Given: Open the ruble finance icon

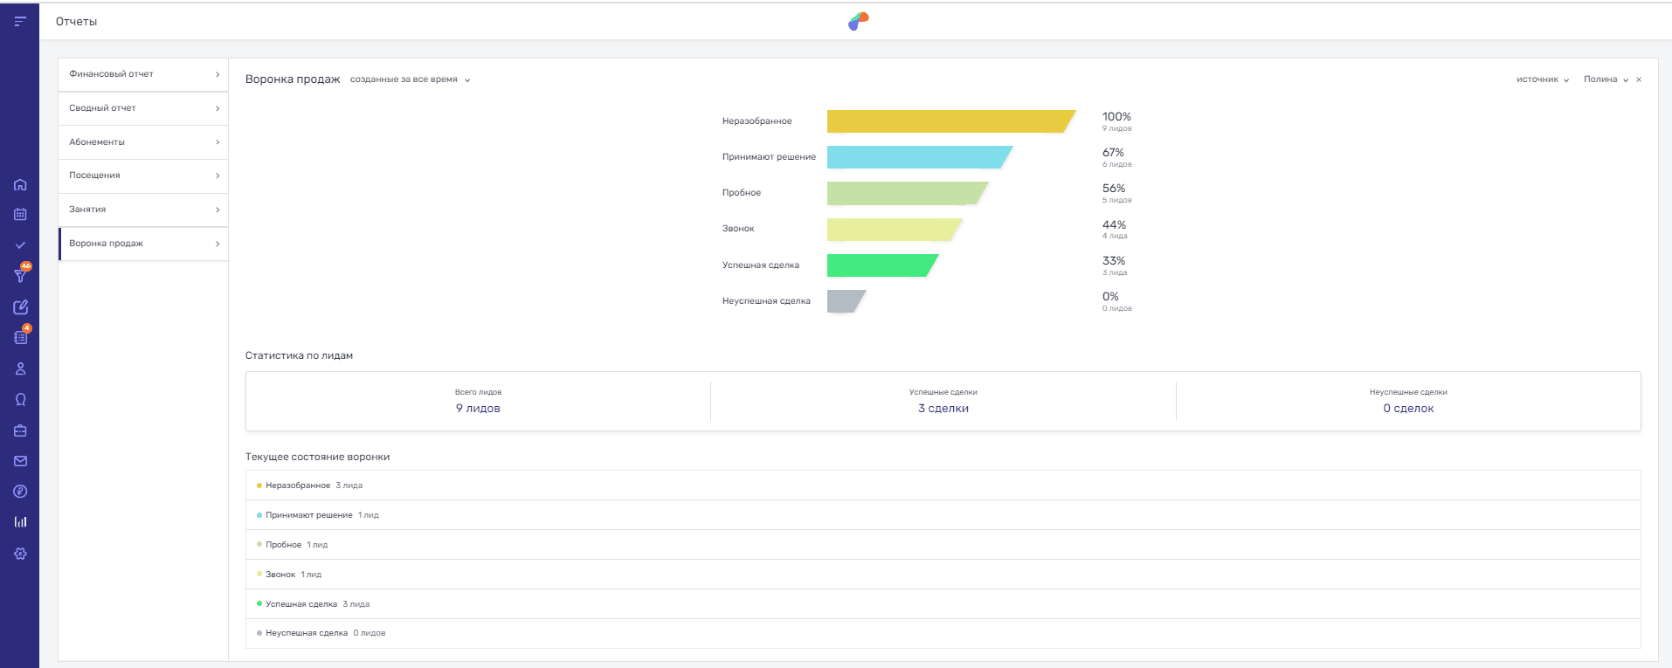Looking at the screenshot, I should pos(20,492).
